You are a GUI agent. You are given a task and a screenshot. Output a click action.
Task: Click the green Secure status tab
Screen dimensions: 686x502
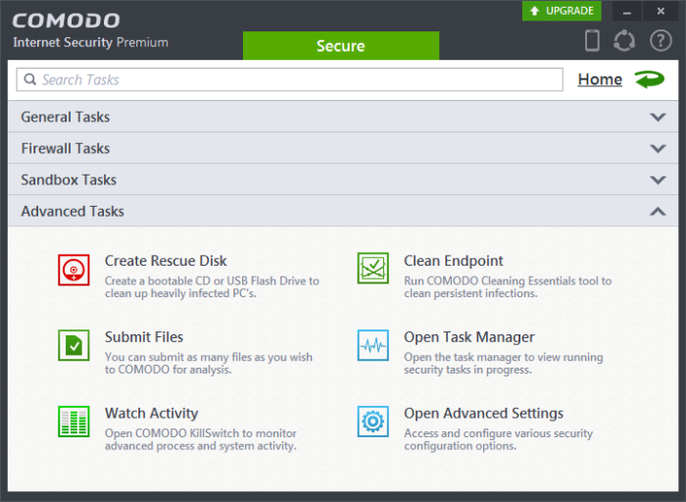pos(341,45)
